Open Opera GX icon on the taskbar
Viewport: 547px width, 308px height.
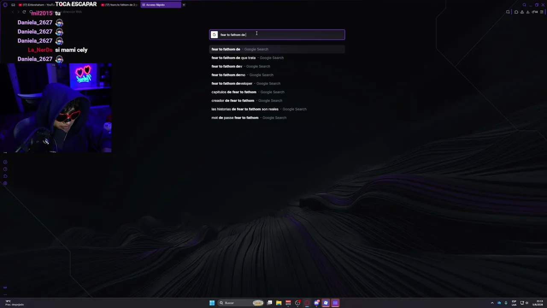click(x=307, y=303)
